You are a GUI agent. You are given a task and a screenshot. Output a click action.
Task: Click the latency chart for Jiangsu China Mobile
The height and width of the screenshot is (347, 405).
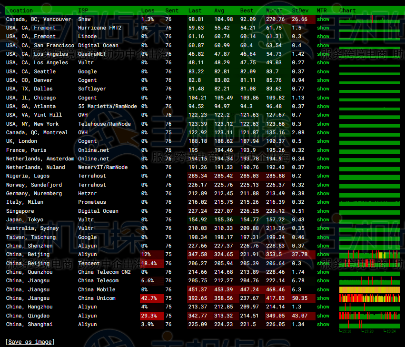coord(369,289)
